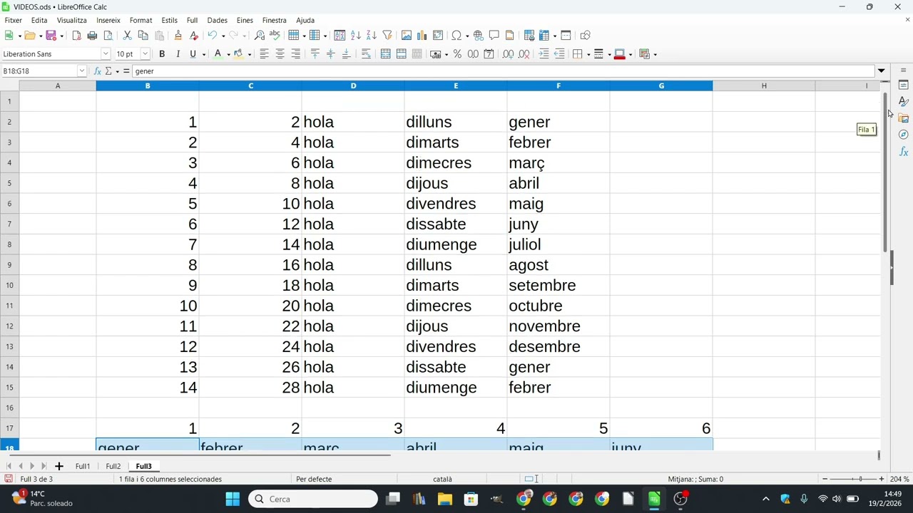Click Increase indent icon

click(544, 54)
